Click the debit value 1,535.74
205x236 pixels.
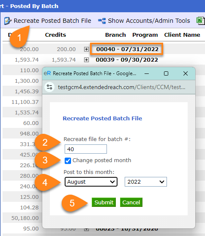point(27,113)
